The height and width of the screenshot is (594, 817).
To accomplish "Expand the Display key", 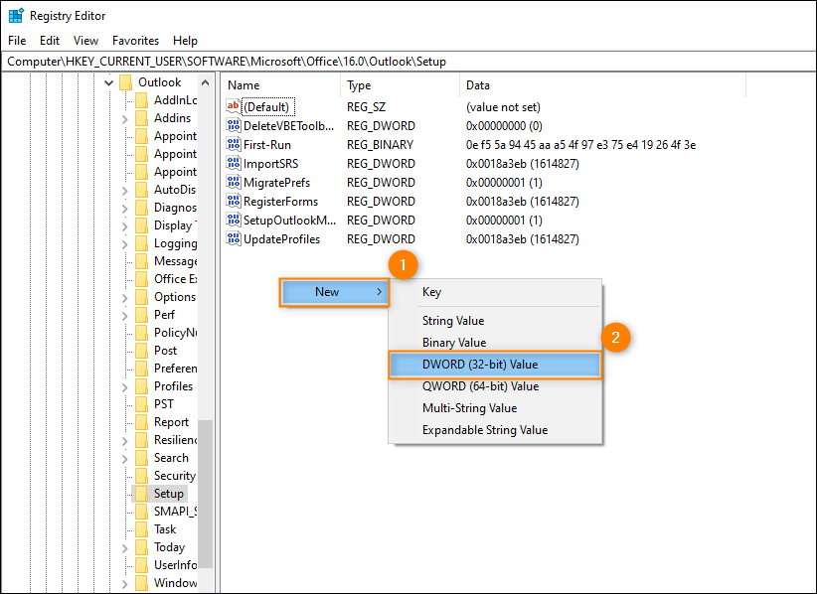I will pyautogui.click(x=124, y=226).
